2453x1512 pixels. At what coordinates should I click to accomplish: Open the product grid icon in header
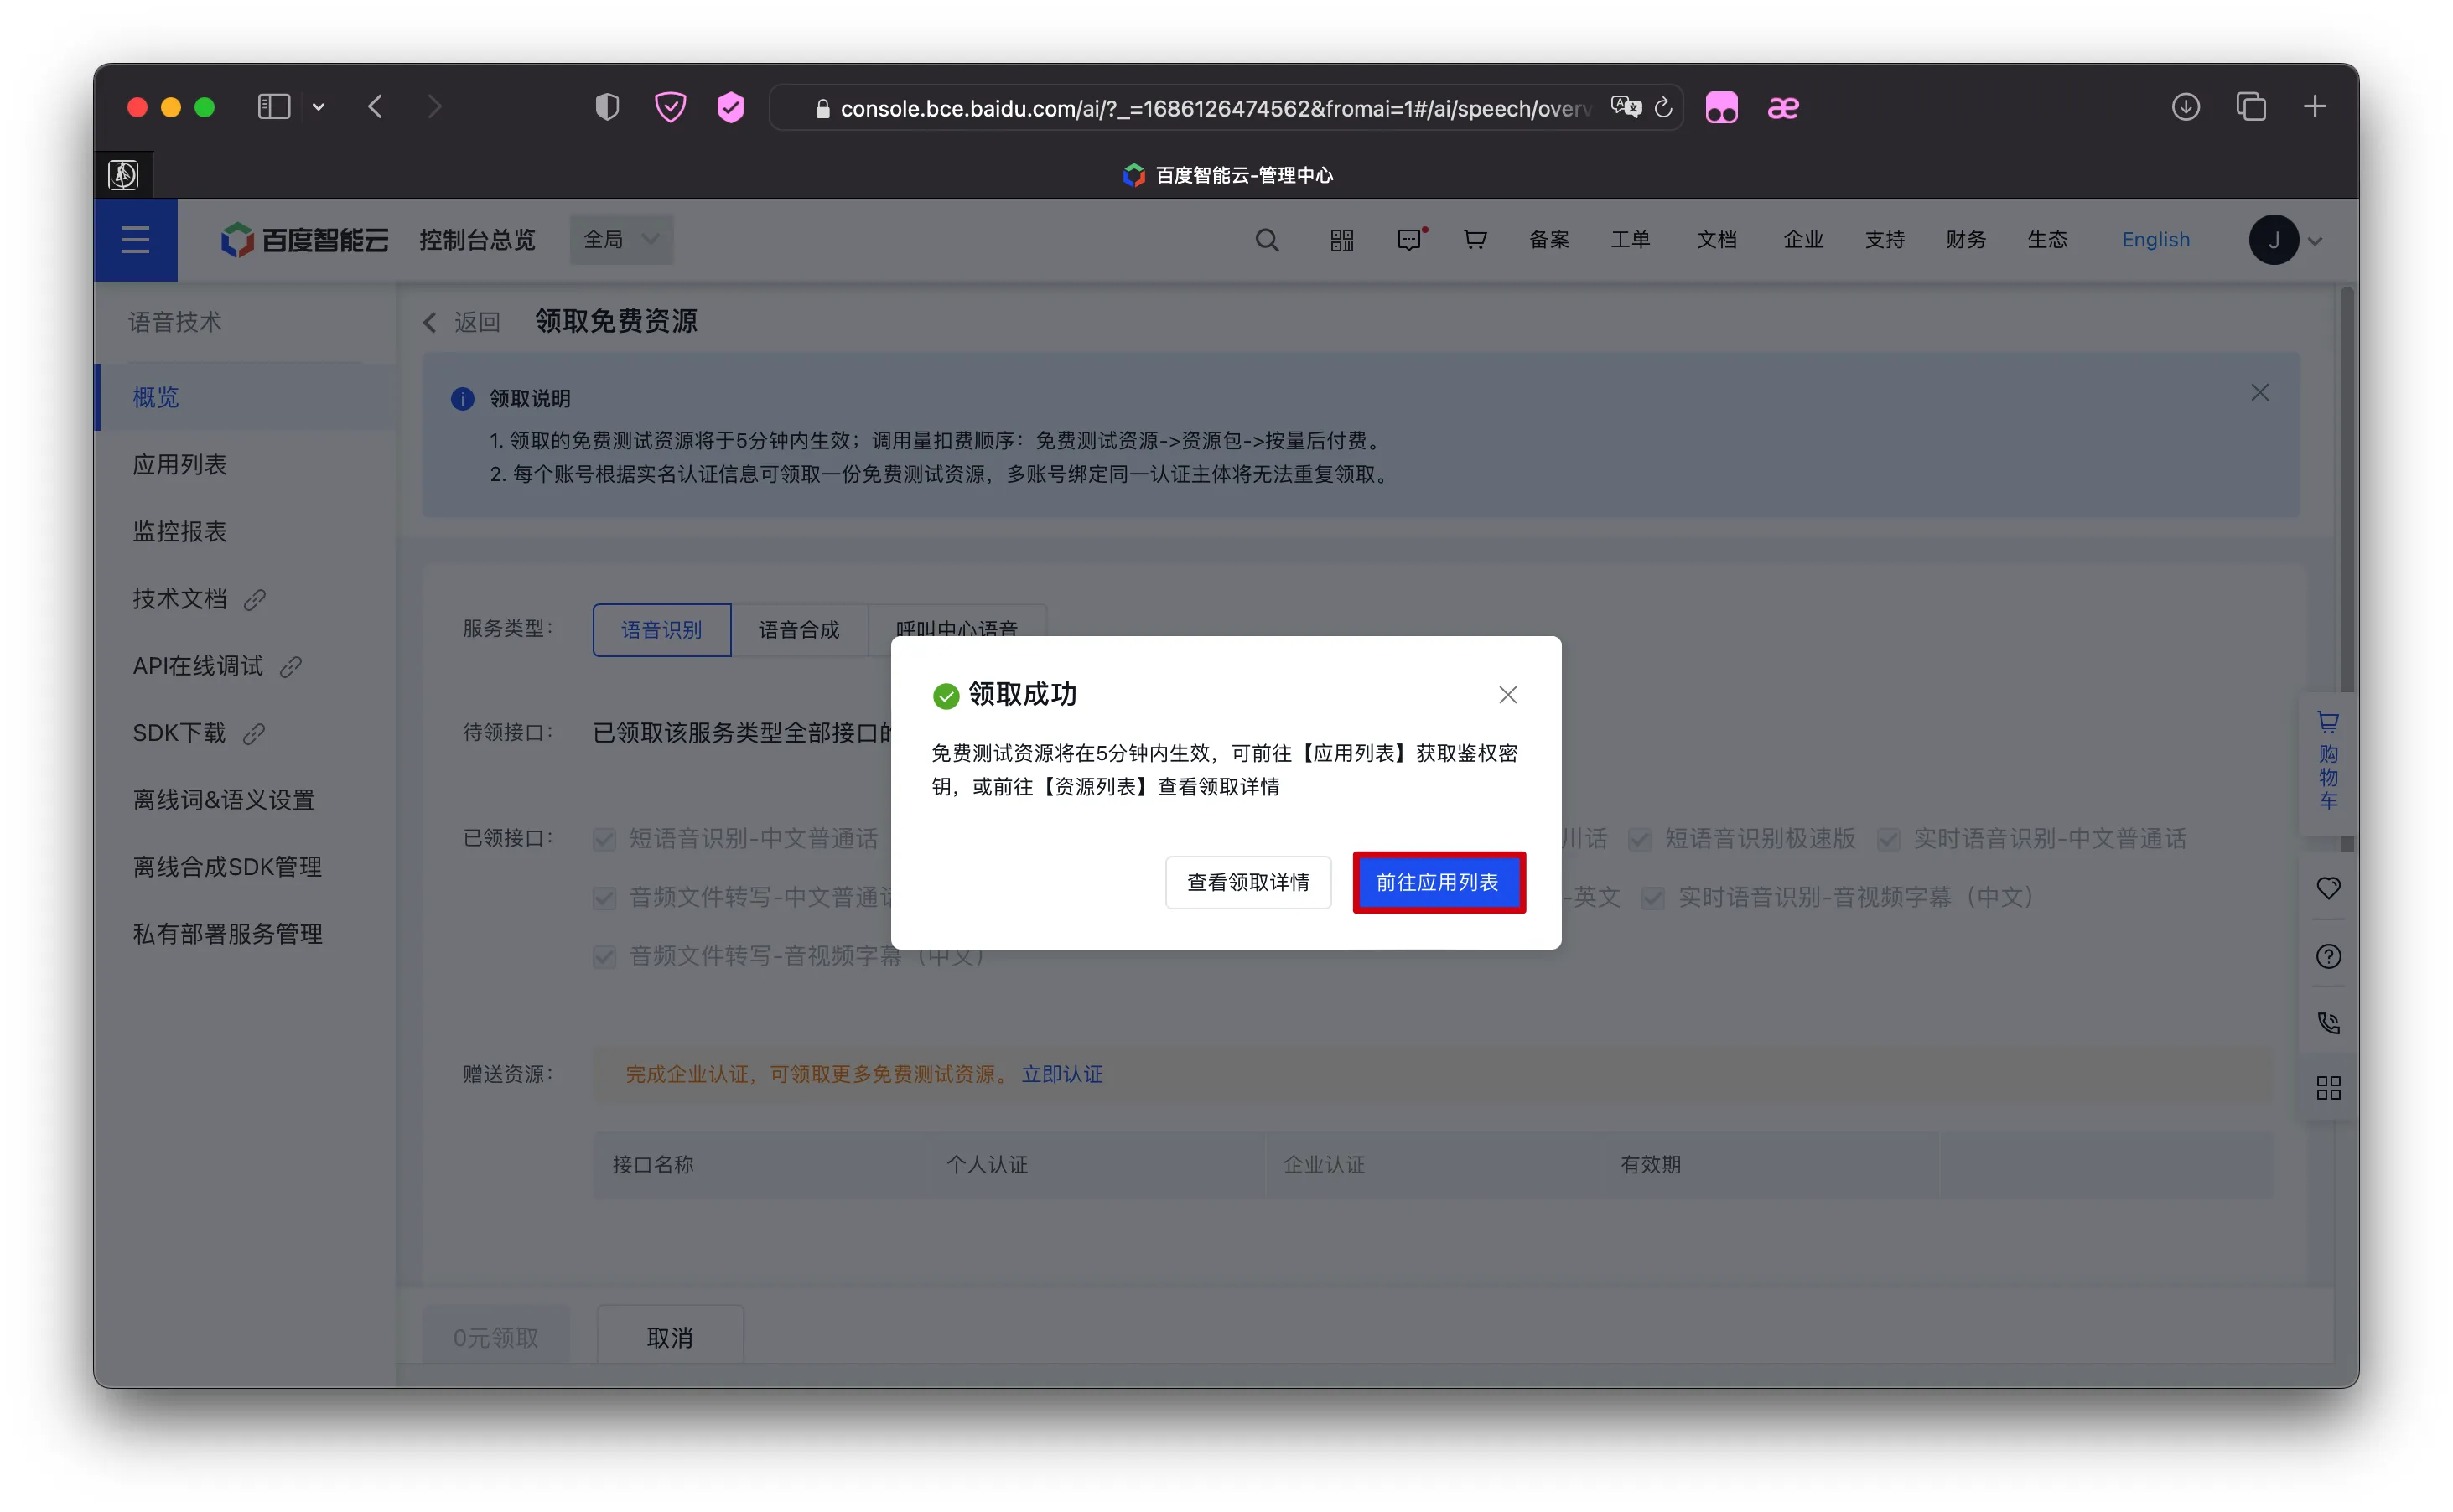pos(1341,240)
